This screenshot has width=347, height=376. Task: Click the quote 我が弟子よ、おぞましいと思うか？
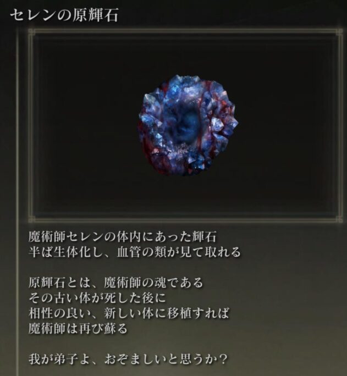point(128,359)
